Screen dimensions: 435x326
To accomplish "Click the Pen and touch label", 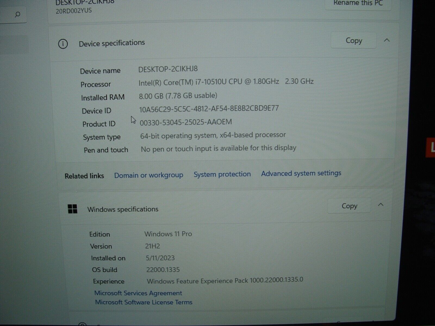I will click(106, 150).
